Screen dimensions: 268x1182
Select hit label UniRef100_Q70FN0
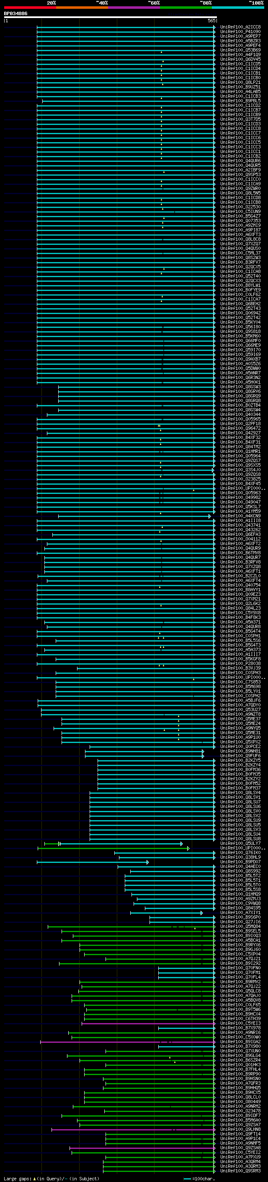240,968
